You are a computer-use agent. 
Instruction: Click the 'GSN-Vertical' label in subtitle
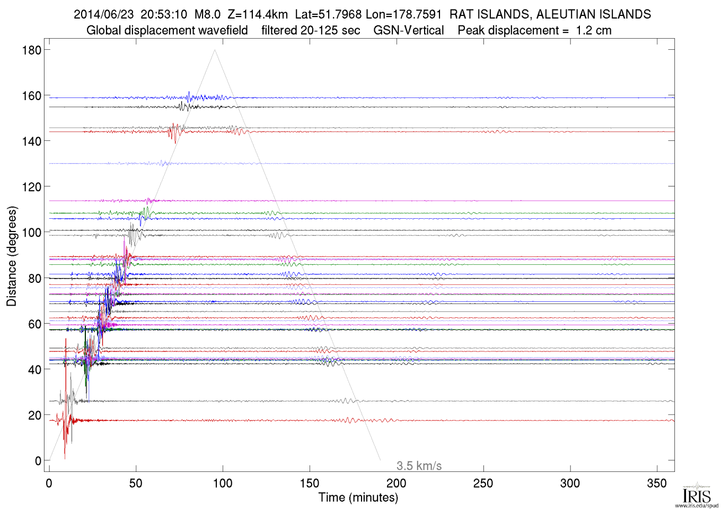(408, 31)
